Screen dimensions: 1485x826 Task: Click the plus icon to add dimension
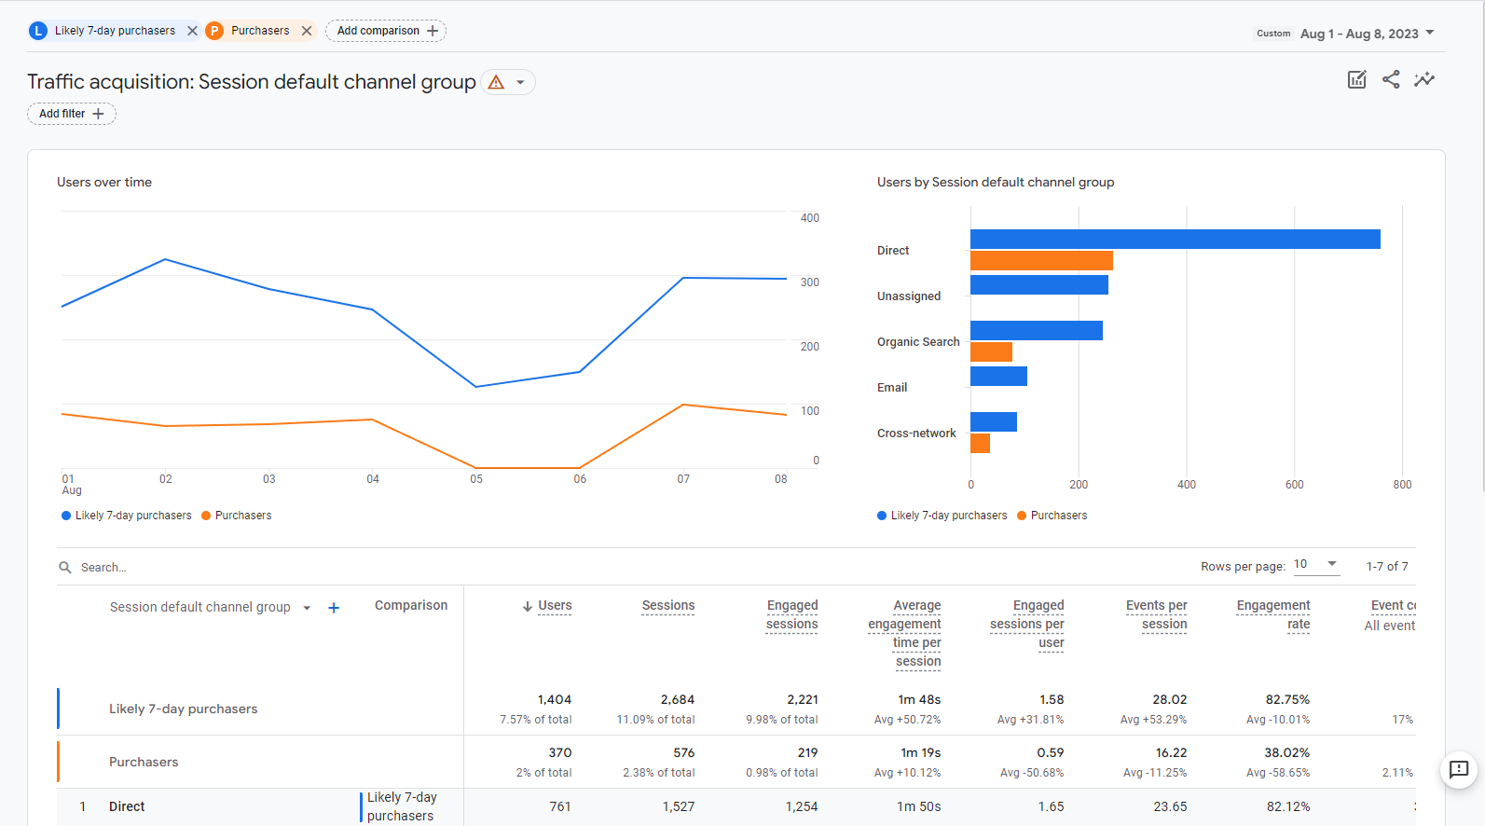[x=334, y=608]
